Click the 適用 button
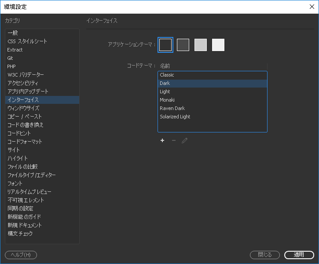Screen dimensions: 319x264 coord(299,255)
